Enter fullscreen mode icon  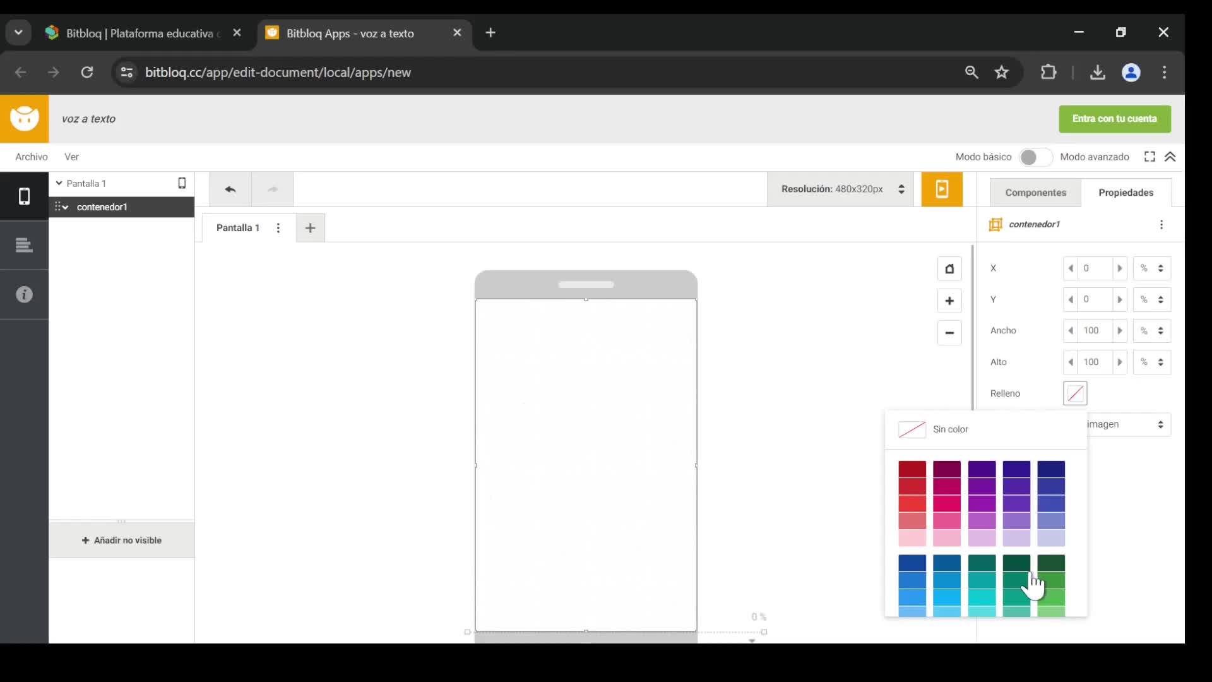pyautogui.click(x=1150, y=157)
